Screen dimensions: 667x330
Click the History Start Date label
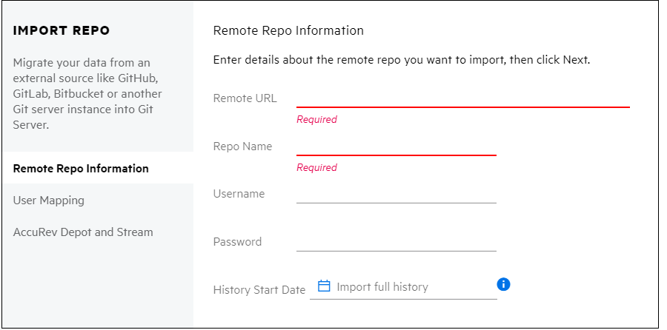click(x=259, y=290)
